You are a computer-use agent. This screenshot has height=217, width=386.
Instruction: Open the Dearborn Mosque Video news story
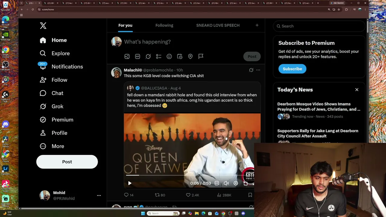319,106
